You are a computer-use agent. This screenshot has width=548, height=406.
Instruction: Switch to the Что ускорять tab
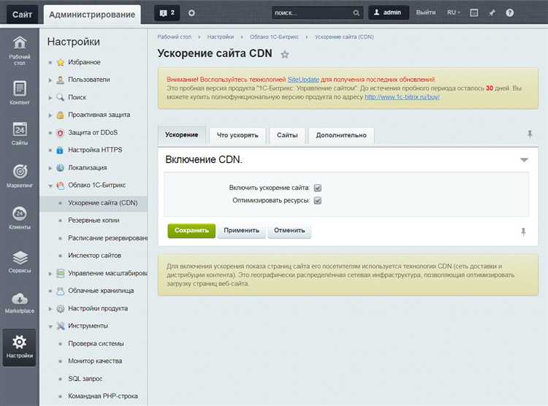(237, 136)
